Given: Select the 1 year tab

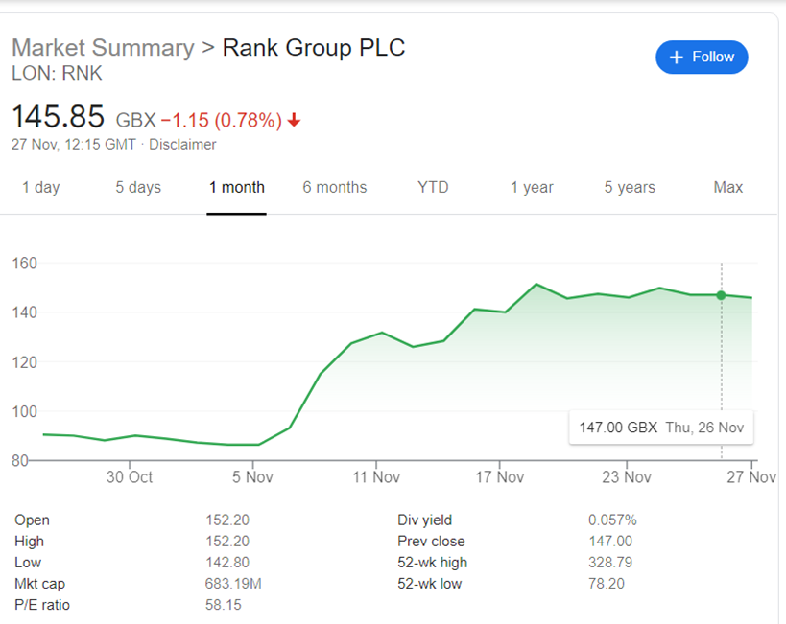Looking at the screenshot, I should click(532, 187).
